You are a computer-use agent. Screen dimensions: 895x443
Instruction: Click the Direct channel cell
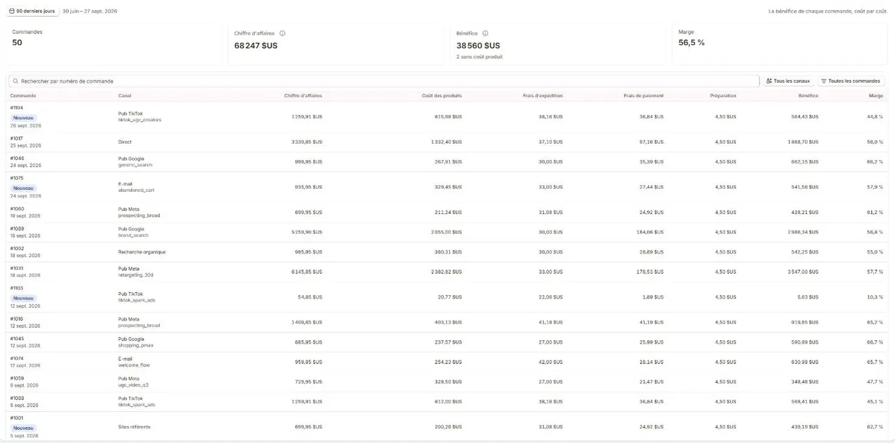tap(125, 142)
